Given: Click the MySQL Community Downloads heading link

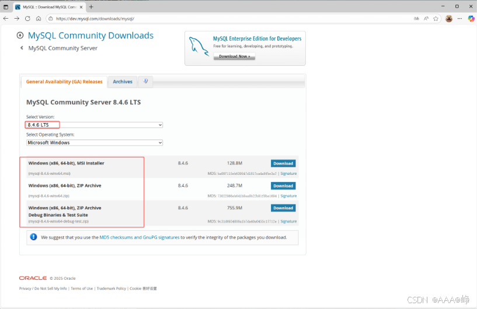Looking at the screenshot, I should 90,35.
